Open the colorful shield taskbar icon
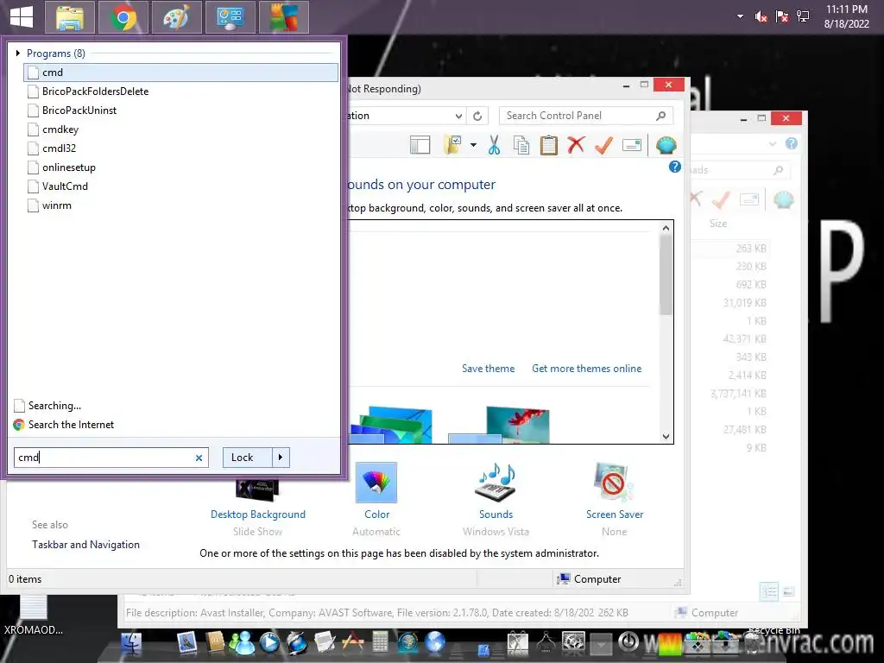The image size is (884, 663). coord(283,17)
